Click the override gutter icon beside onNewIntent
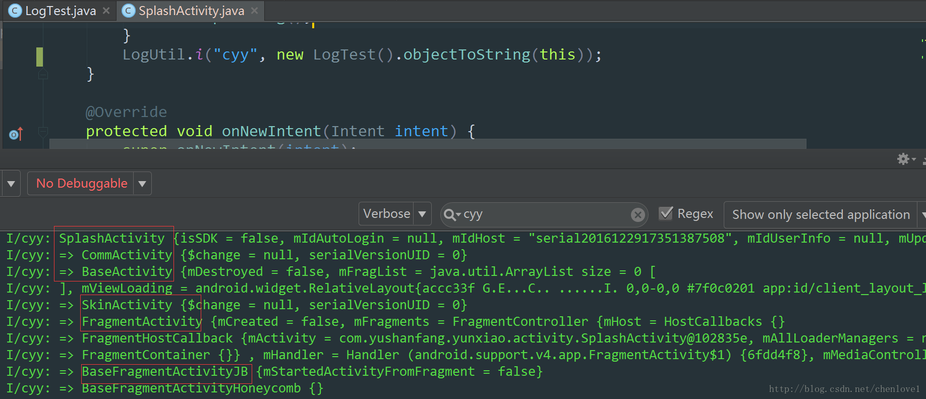This screenshot has height=399, width=926. click(x=16, y=134)
